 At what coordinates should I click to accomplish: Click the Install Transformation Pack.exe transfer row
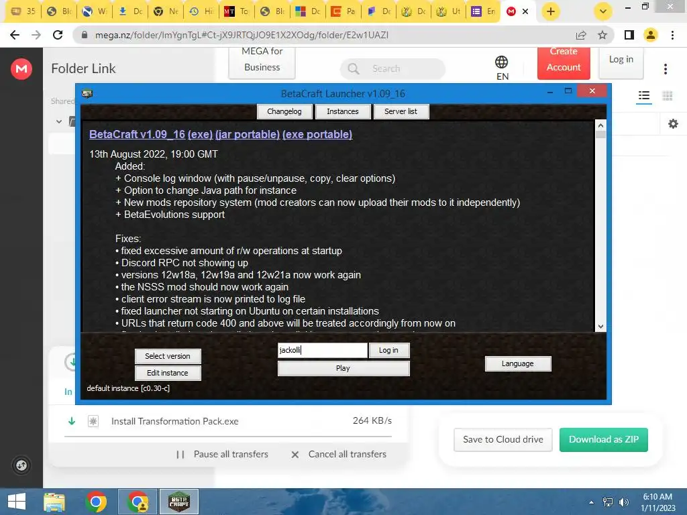point(228,421)
